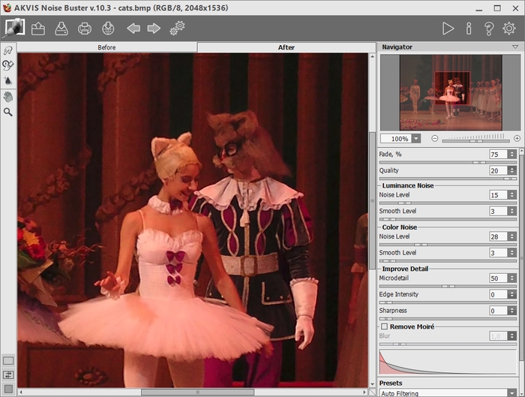Show program info icon

tap(469, 29)
